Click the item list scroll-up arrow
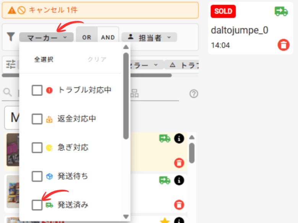 click(192, 137)
